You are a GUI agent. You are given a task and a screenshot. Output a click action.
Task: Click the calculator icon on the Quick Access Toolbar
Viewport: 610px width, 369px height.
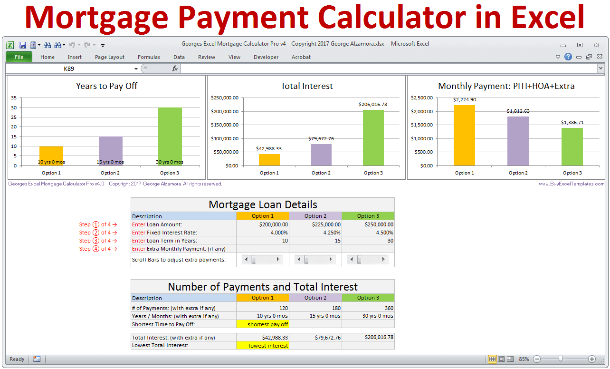tap(34, 44)
